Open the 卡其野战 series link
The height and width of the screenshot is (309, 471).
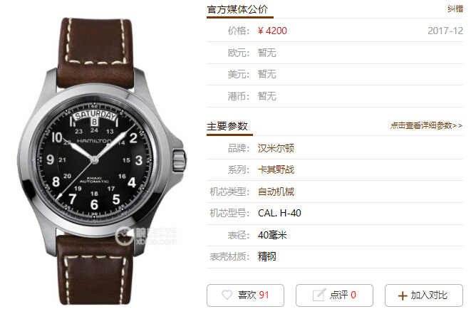[276, 169]
